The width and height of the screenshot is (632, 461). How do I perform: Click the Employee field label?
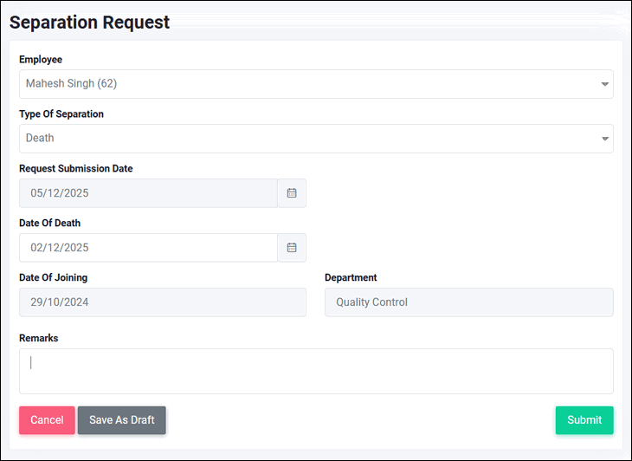click(41, 60)
